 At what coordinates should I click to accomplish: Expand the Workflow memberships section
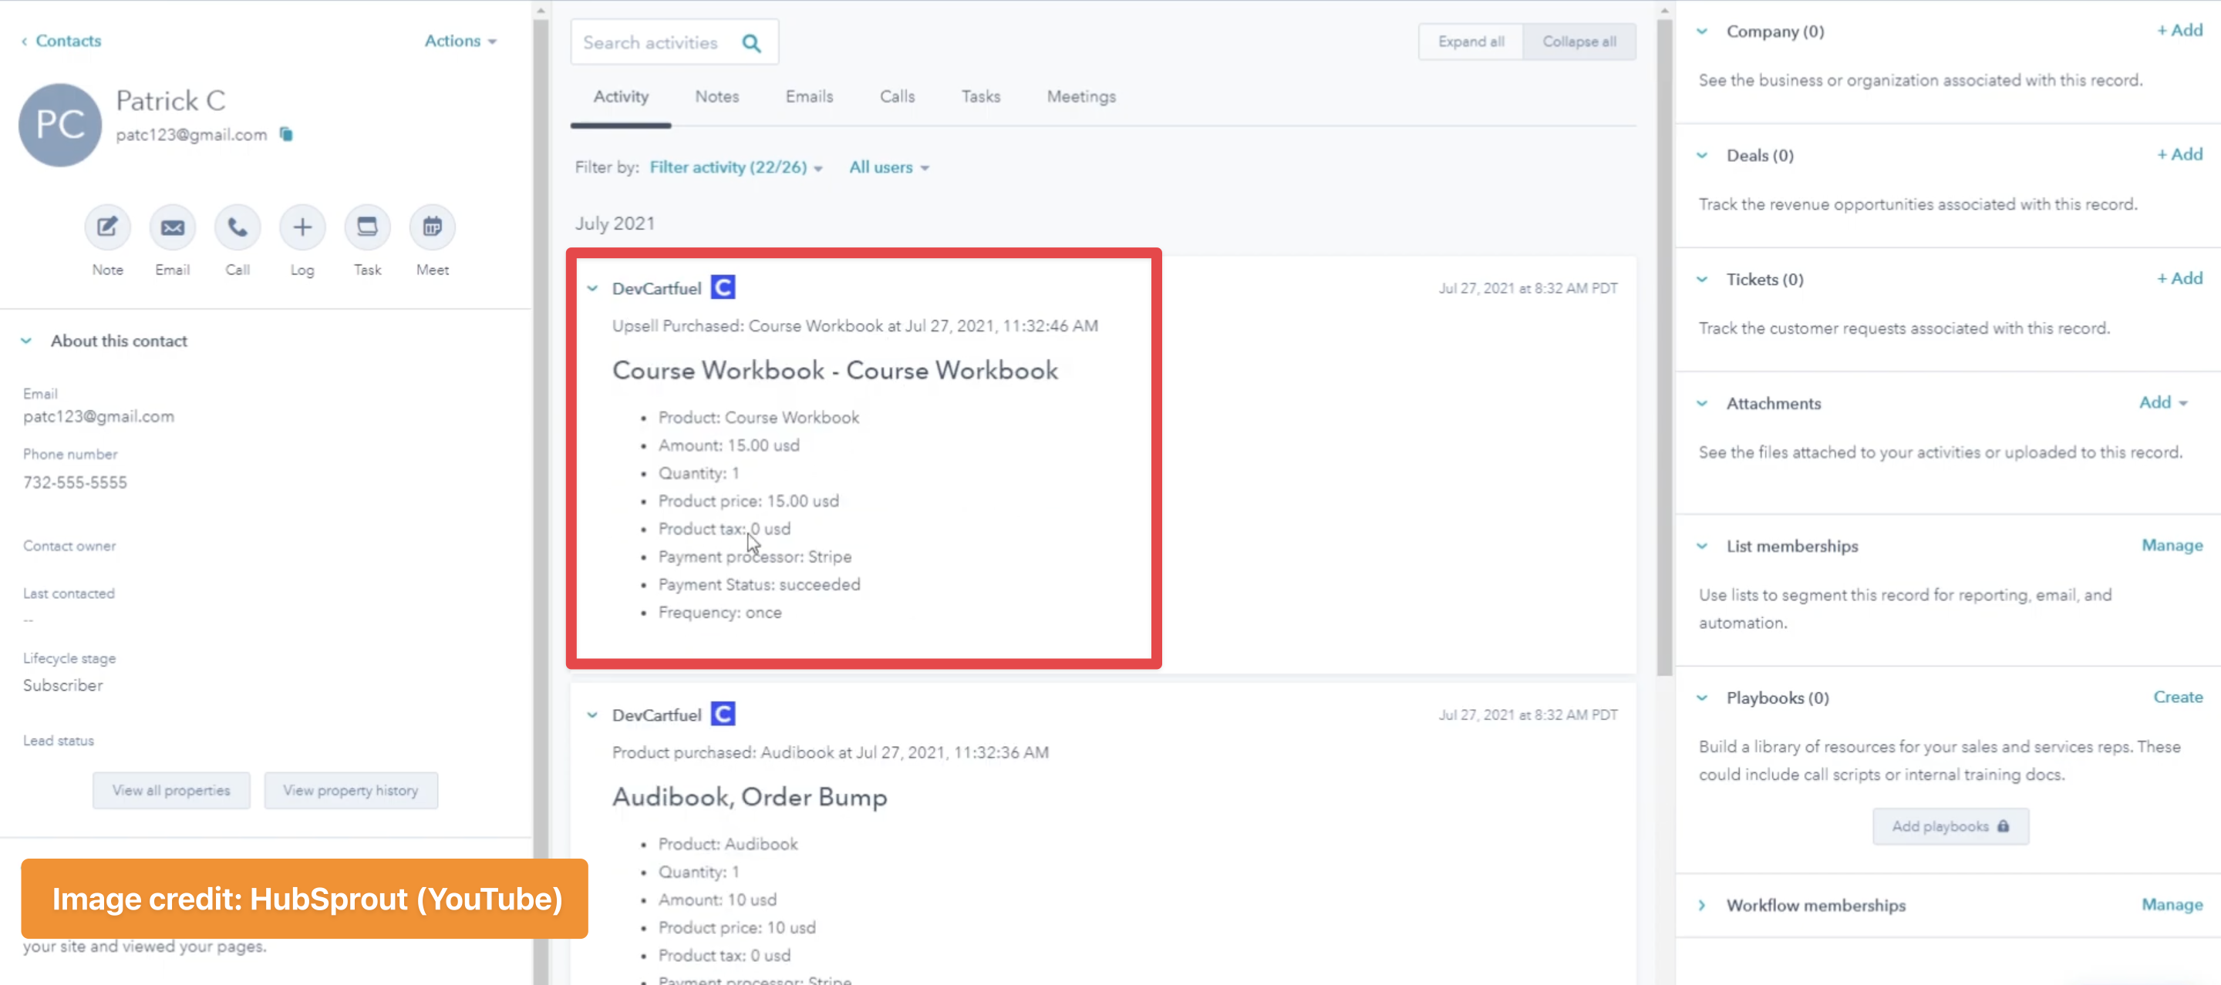1702,905
